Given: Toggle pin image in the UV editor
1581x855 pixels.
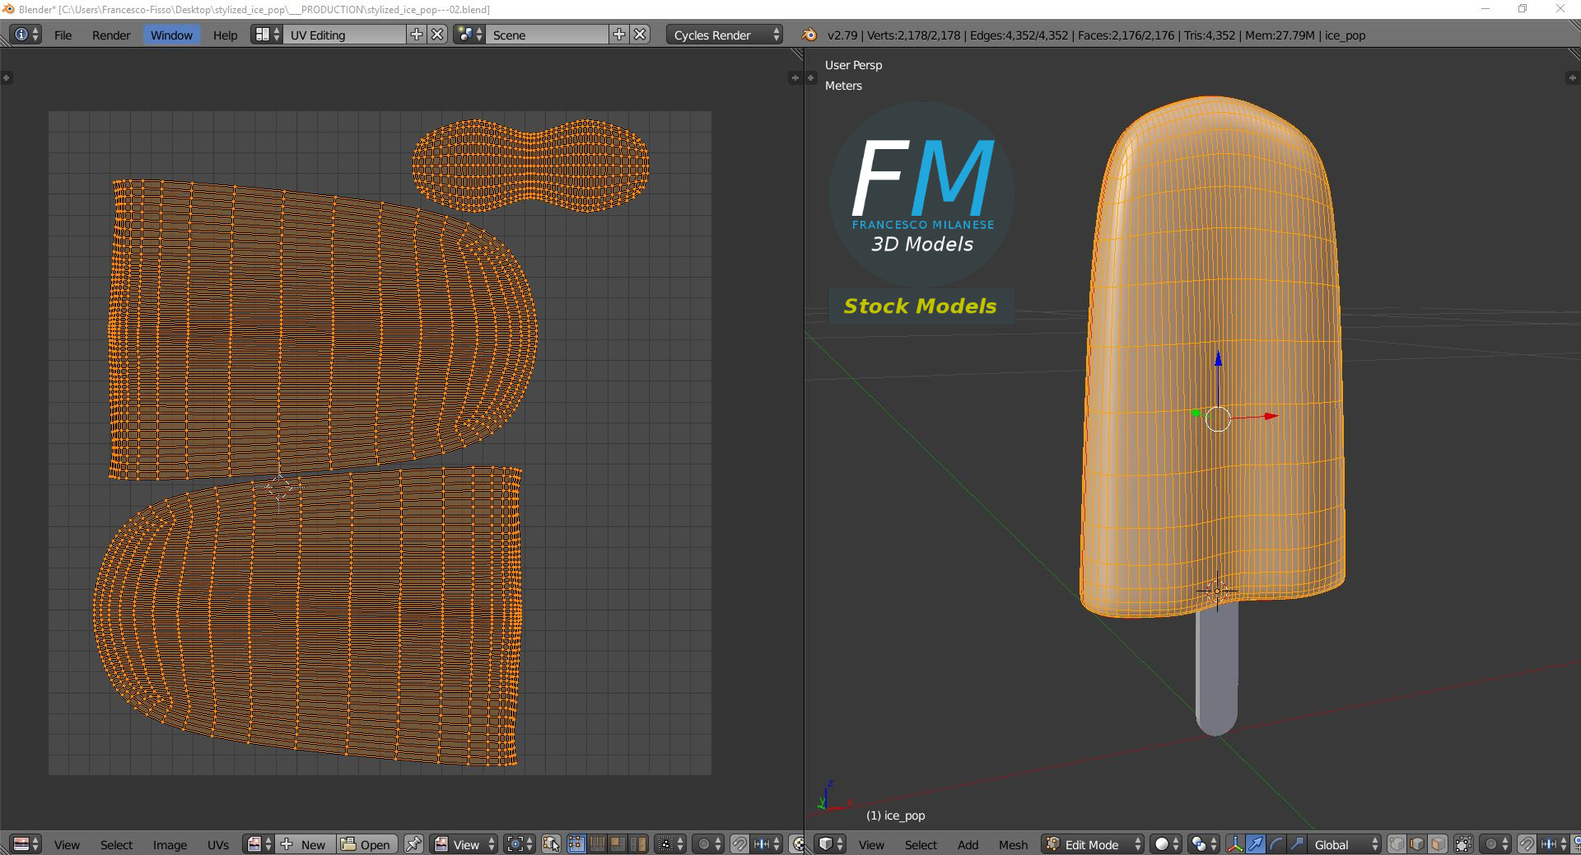Looking at the screenshot, I should click(413, 844).
